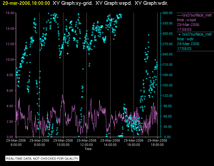Screen dimensions: 214x166
Task: Click the 'Time' x-axis title
Action: (88, 149)
